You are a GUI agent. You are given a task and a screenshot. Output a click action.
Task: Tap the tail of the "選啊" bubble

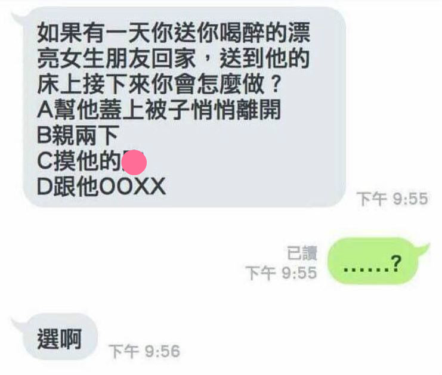click(x=18, y=325)
